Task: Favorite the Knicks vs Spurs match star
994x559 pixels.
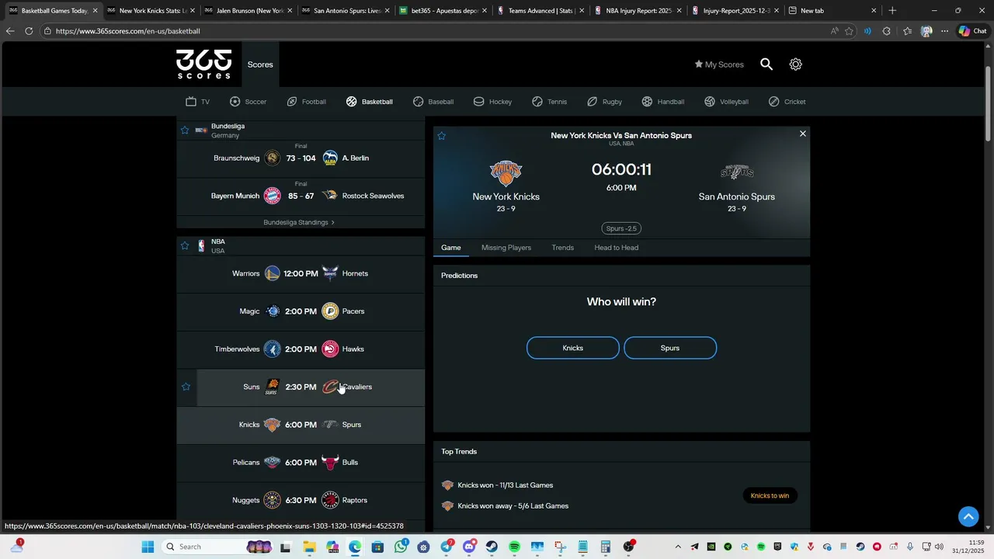Action: click(442, 136)
